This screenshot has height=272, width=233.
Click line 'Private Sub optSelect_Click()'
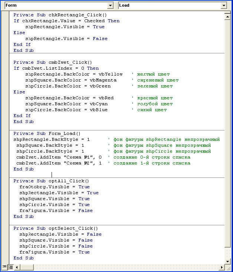[x=56, y=228]
